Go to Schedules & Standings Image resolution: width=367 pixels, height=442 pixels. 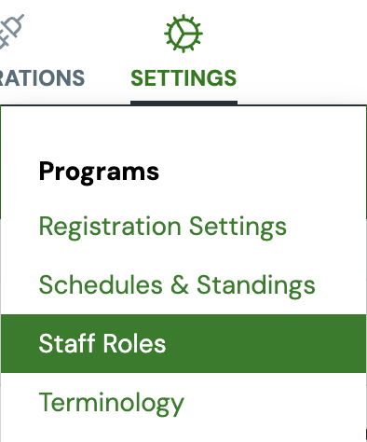(177, 285)
